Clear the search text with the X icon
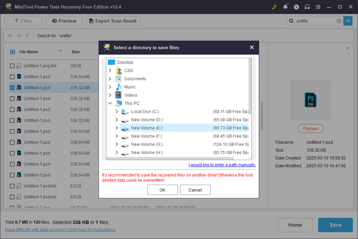Image resolution: width=358 pixels, height=239 pixels. click(339, 21)
